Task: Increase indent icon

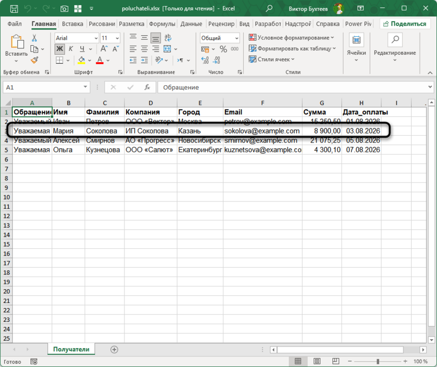Action: click(144, 60)
